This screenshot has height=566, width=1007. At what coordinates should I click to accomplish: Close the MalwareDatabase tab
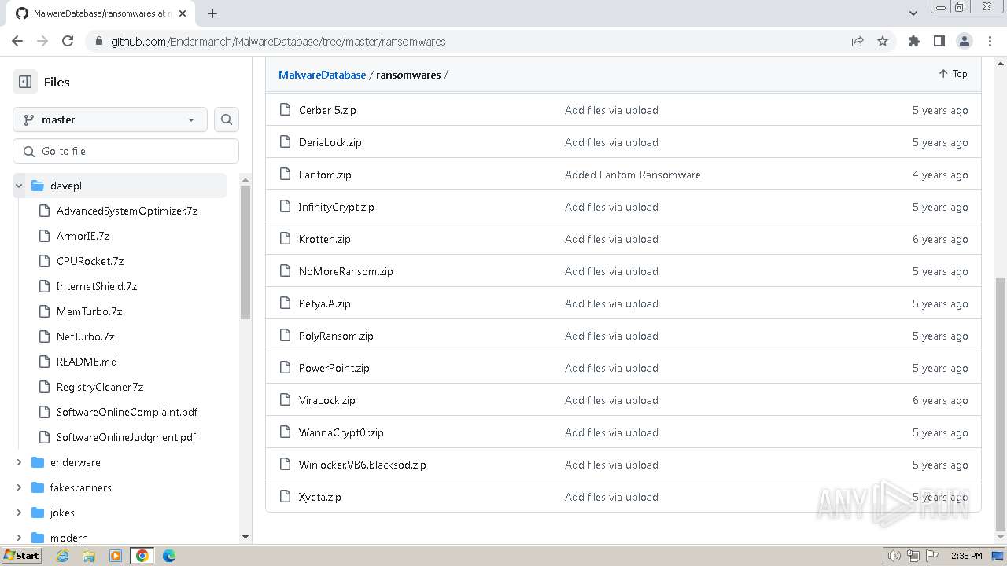(x=183, y=13)
